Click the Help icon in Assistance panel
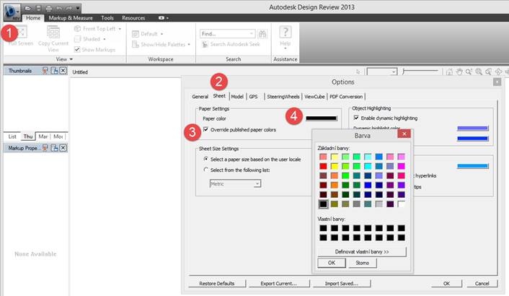 click(x=286, y=32)
